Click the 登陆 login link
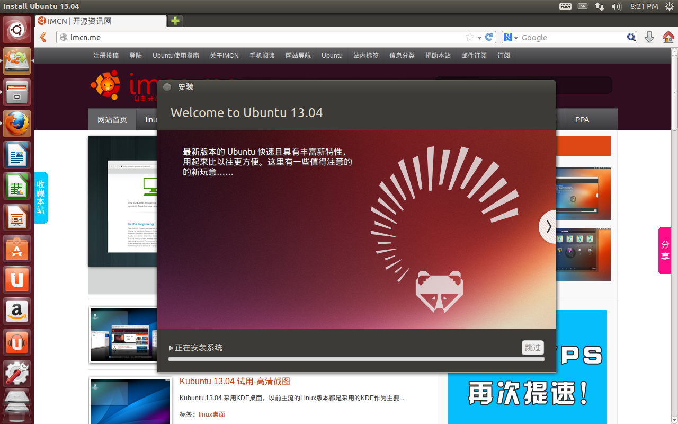678x424 pixels. click(136, 56)
